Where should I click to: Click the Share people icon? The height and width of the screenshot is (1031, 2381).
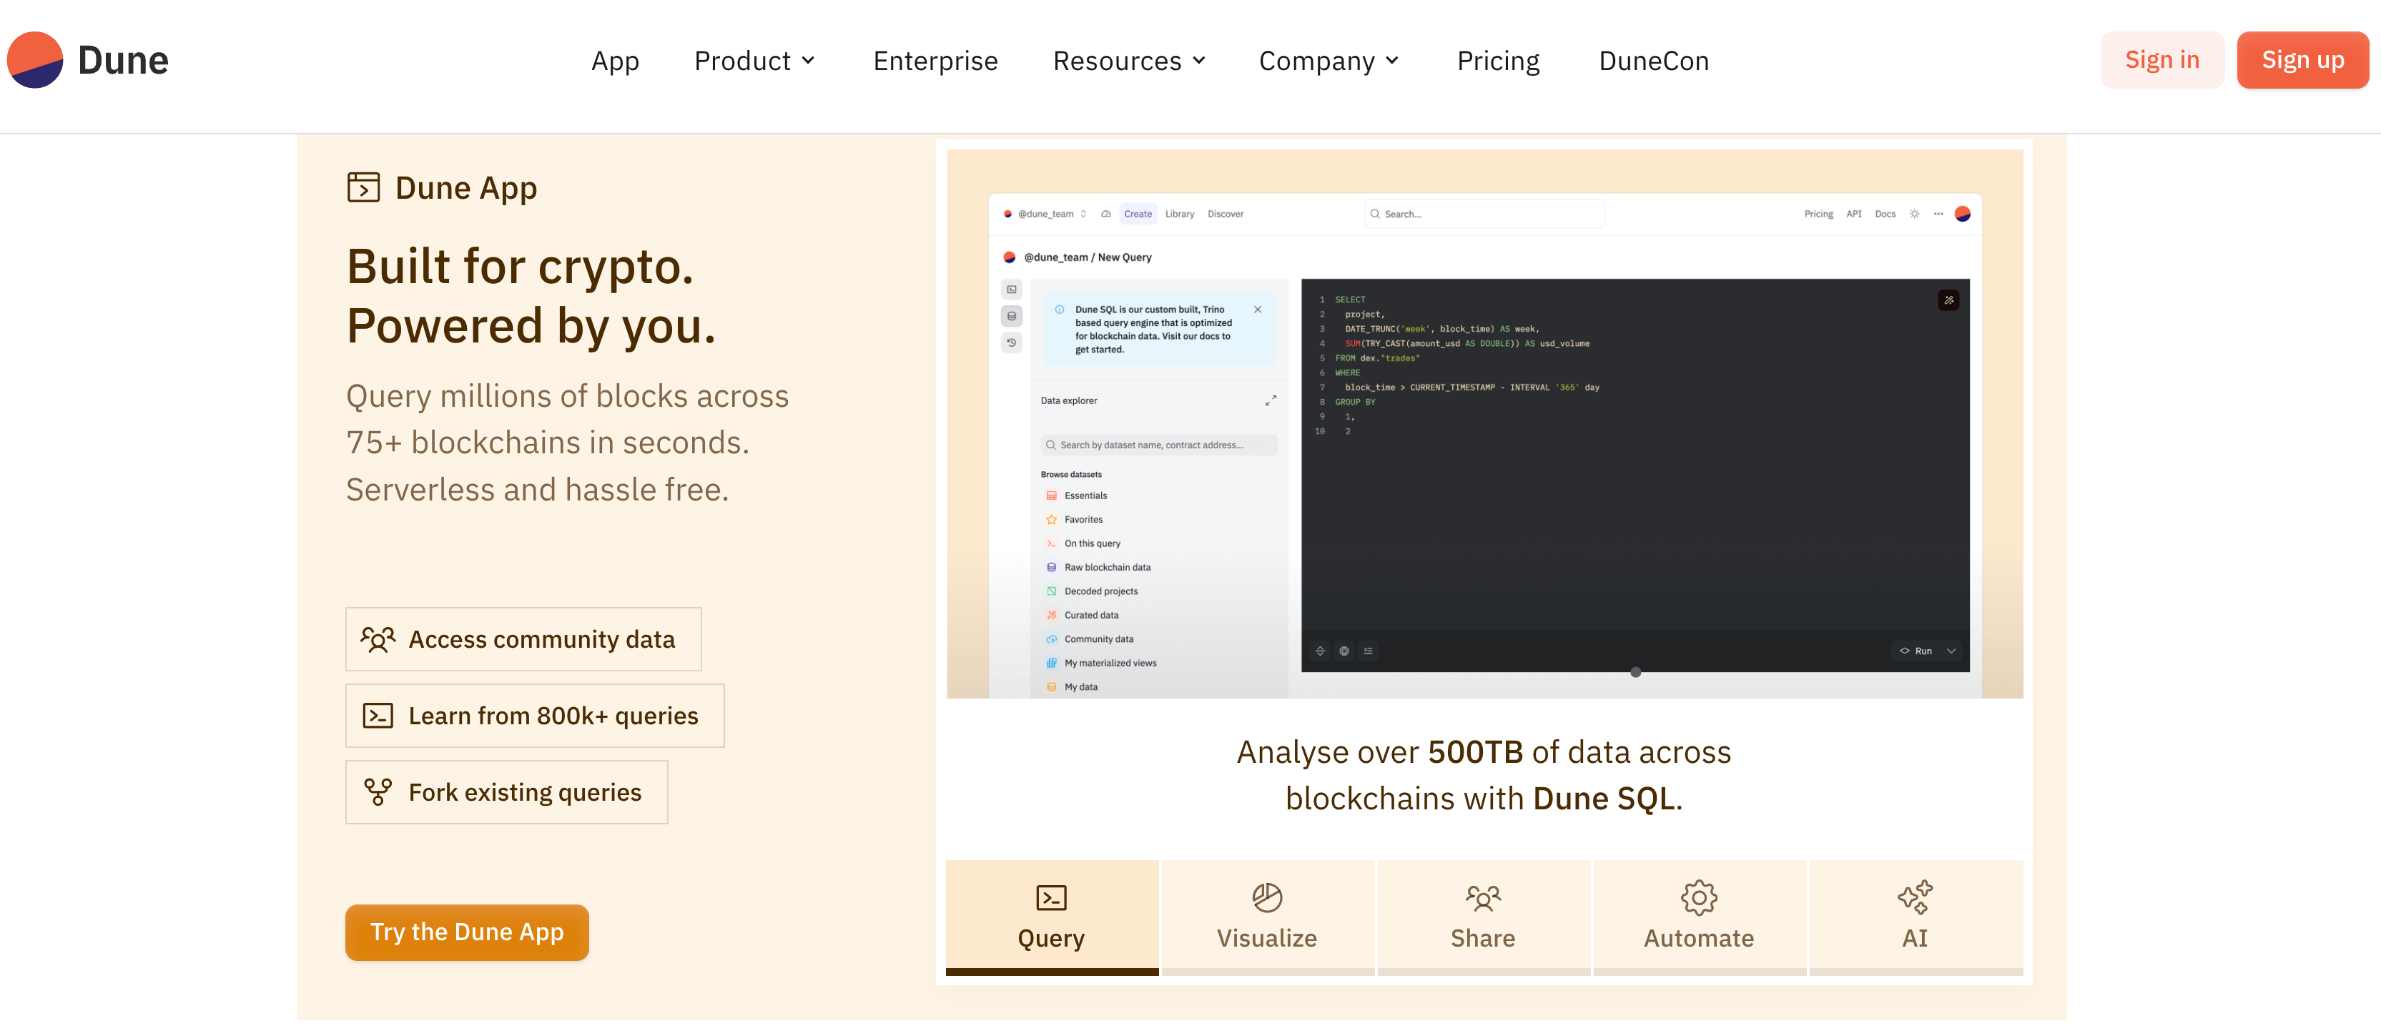[x=1482, y=897]
